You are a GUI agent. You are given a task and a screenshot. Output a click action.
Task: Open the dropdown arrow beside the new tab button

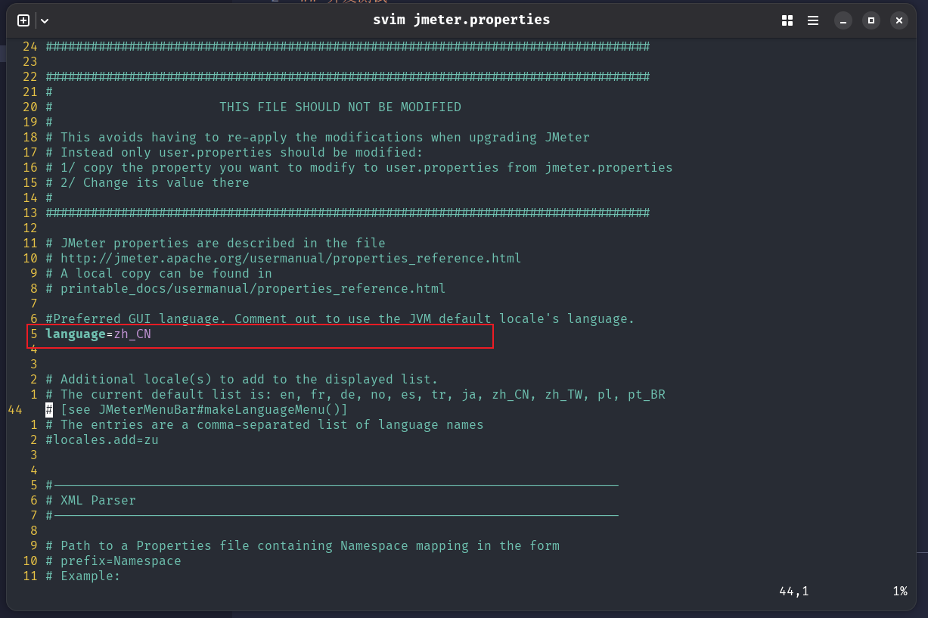click(44, 20)
